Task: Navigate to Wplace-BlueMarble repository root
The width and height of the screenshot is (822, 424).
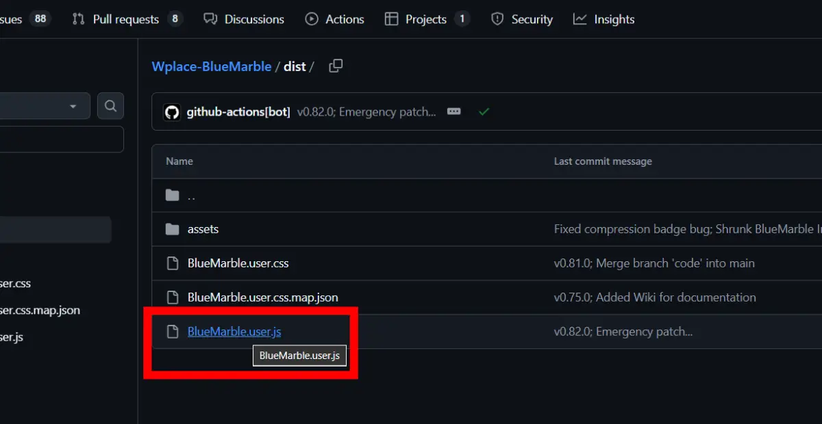Action: pos(211,66)
